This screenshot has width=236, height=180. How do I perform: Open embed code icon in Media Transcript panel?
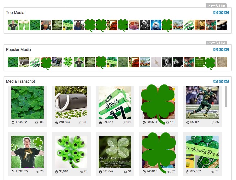(x=221, y=81)
